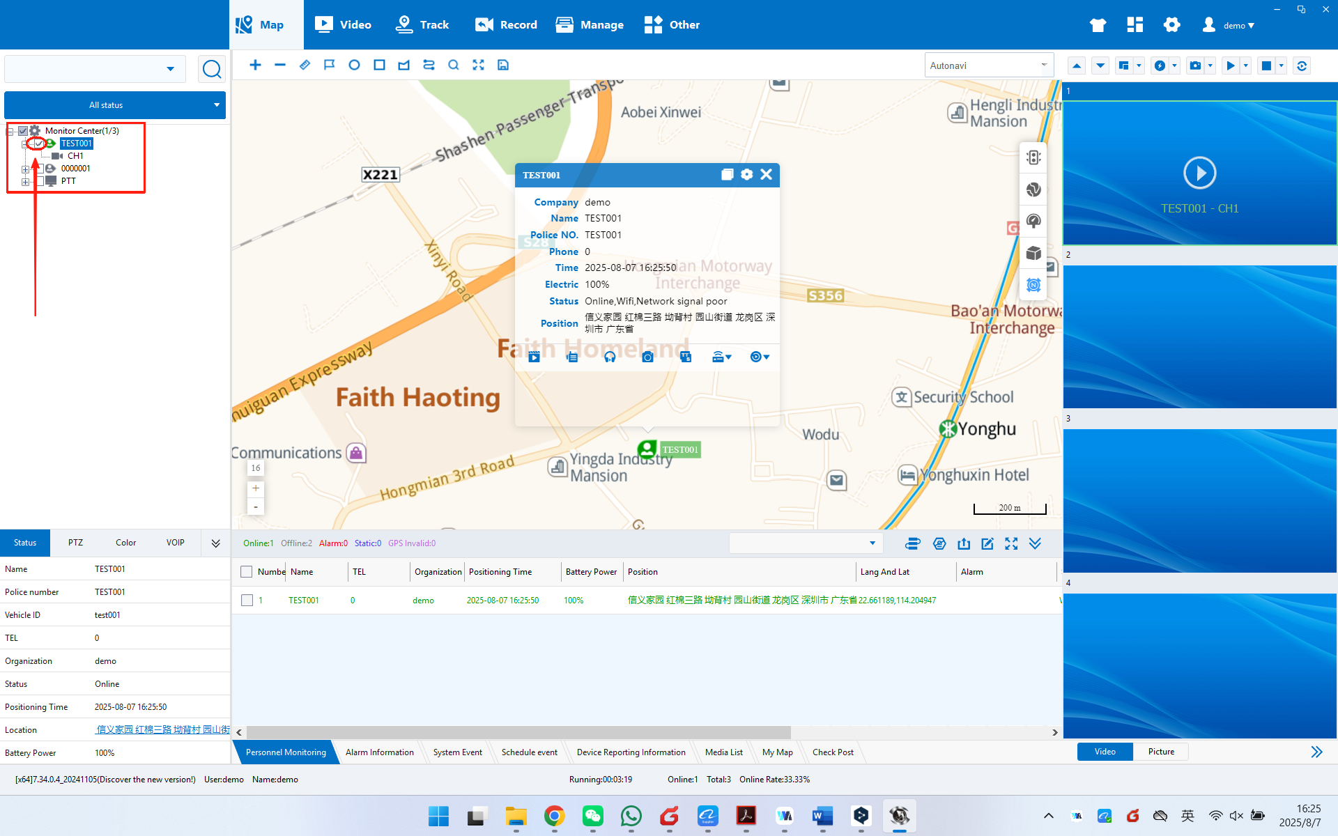Click the fullscreen map tool in toolbar
This screenshot has height=836, width=1338.
click(x=478, y=65)
